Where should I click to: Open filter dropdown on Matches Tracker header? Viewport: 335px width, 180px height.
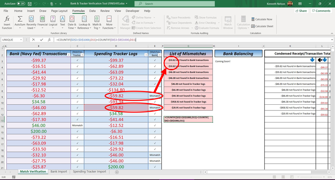coord(82,55)
